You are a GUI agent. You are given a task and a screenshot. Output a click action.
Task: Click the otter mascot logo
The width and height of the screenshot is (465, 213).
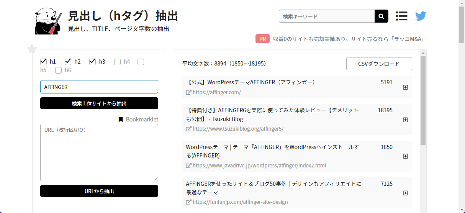pyautogui.click(x=48, y=22)
